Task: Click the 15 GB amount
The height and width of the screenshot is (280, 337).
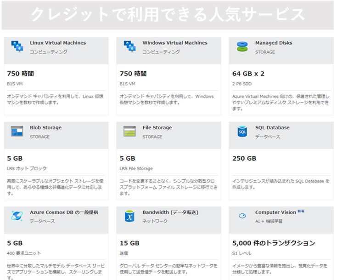Action: point(129,243)
